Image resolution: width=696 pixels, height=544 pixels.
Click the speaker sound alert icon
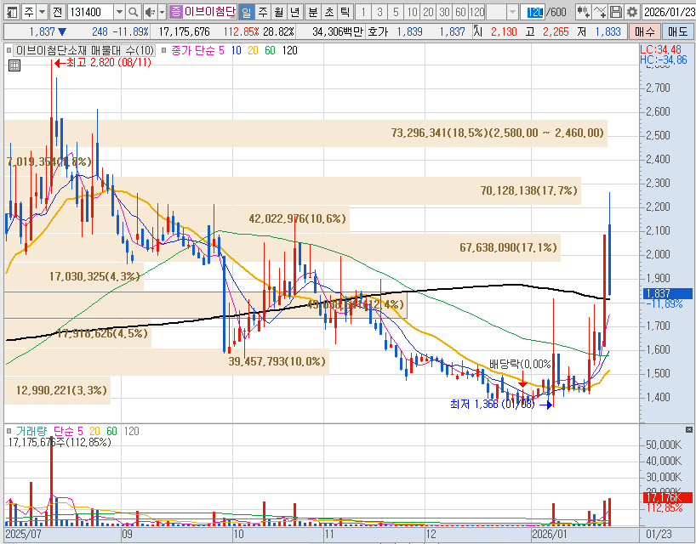coord(151,12)
